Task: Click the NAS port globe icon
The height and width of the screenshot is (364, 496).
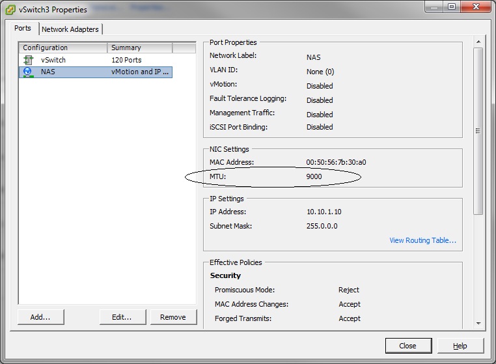Action: tap(28, 72)
